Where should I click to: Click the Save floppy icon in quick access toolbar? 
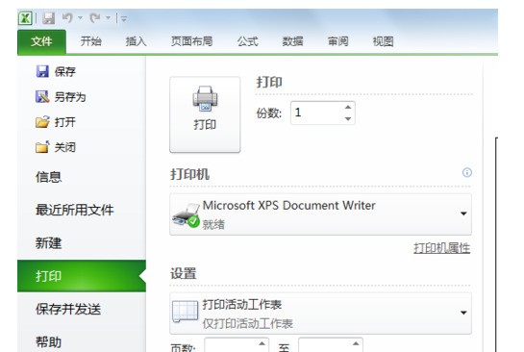(x=48, y=18)
